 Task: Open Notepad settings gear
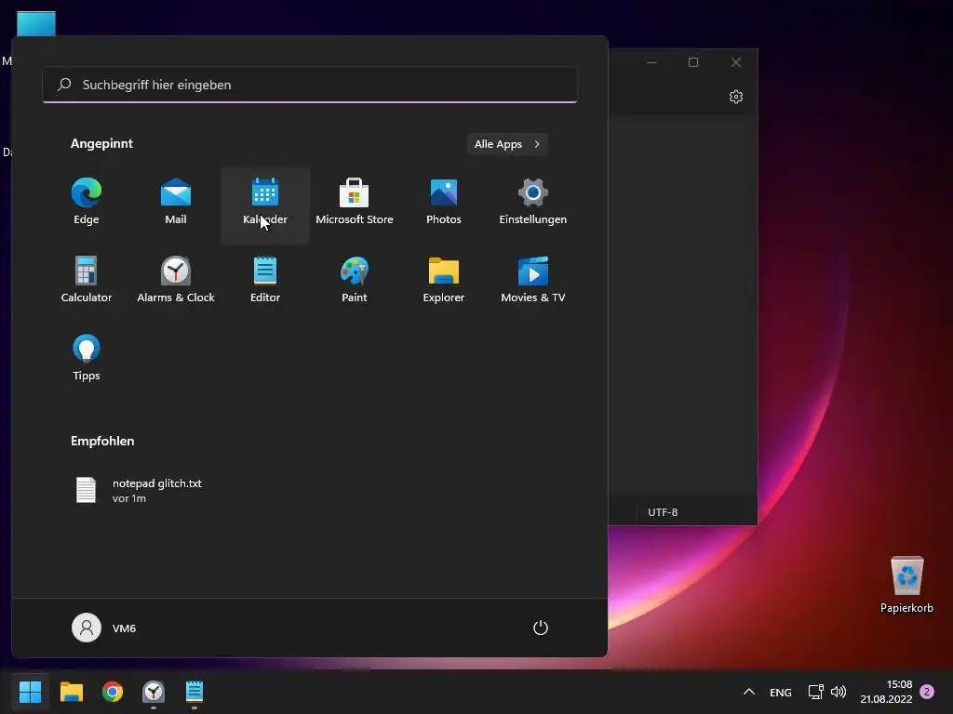point(736,97)
